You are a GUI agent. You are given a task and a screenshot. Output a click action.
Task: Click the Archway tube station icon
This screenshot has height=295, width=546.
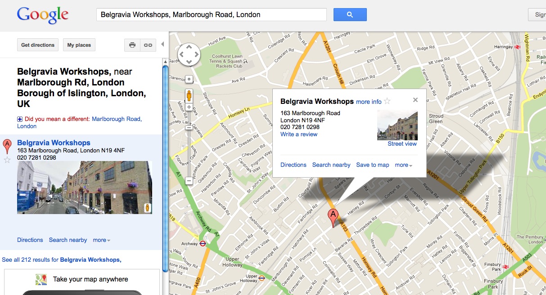pyautogui.click(x=203, y=244)
